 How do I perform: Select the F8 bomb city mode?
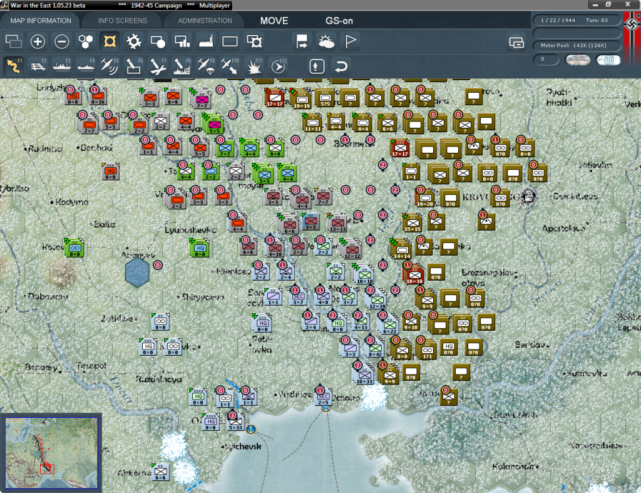click(x=182, y=66)
